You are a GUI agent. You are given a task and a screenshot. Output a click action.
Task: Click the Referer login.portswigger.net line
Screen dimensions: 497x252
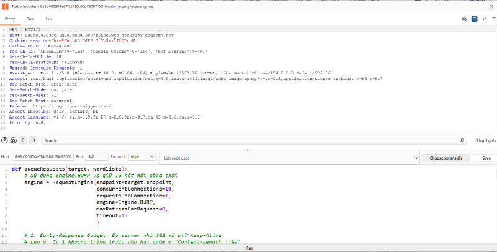60,106
